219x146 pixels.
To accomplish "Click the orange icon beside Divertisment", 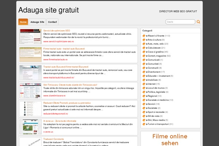I will tap(144, 72).
